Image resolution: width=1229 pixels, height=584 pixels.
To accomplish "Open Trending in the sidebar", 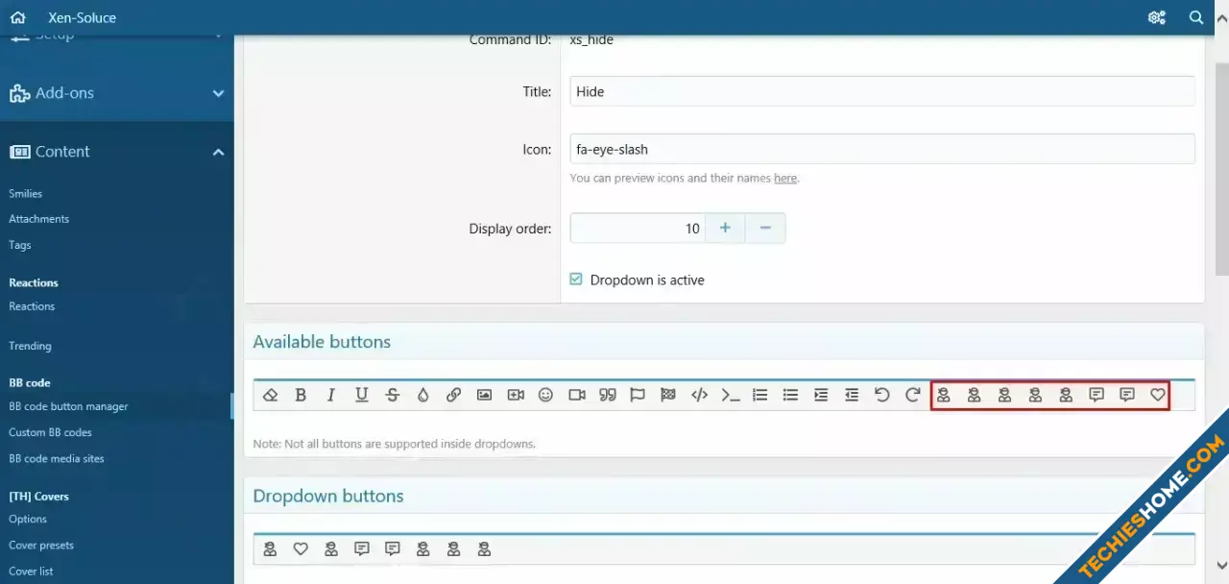I will (x=30, y=346).
